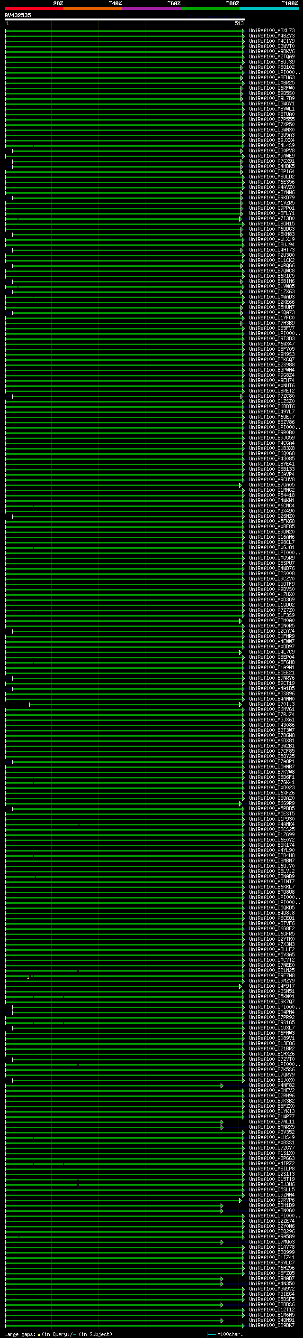
Task: Open hit UniRef100_A3XL73
Action: point(272,31)
